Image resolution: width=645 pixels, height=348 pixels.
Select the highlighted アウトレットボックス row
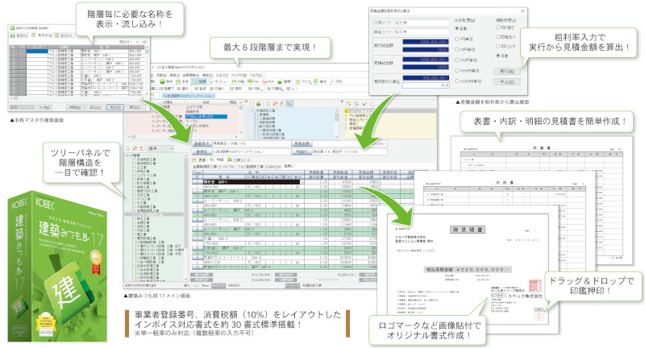(x=206, y=117)
